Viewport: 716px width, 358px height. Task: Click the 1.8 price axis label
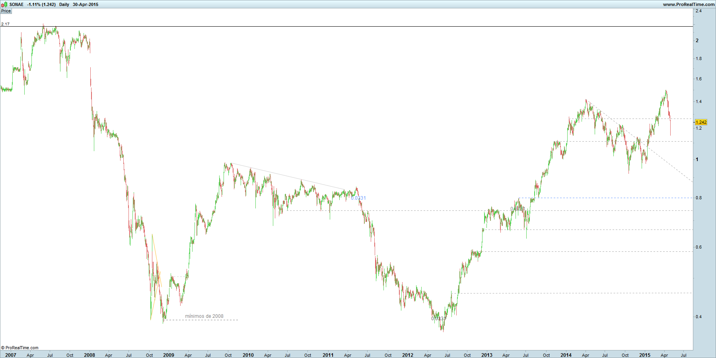(x=698, y=58)
